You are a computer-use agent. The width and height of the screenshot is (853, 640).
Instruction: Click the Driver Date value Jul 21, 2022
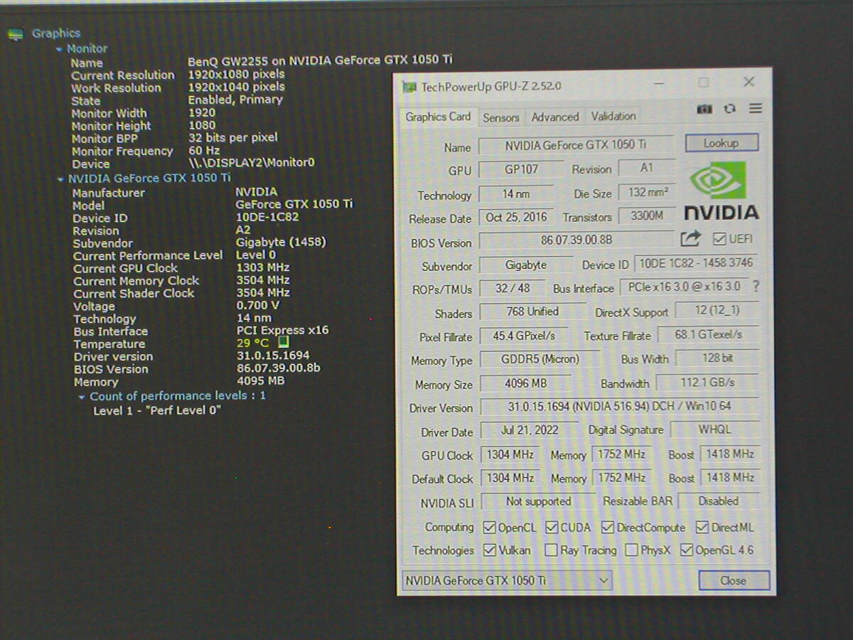tap(530, 430)
